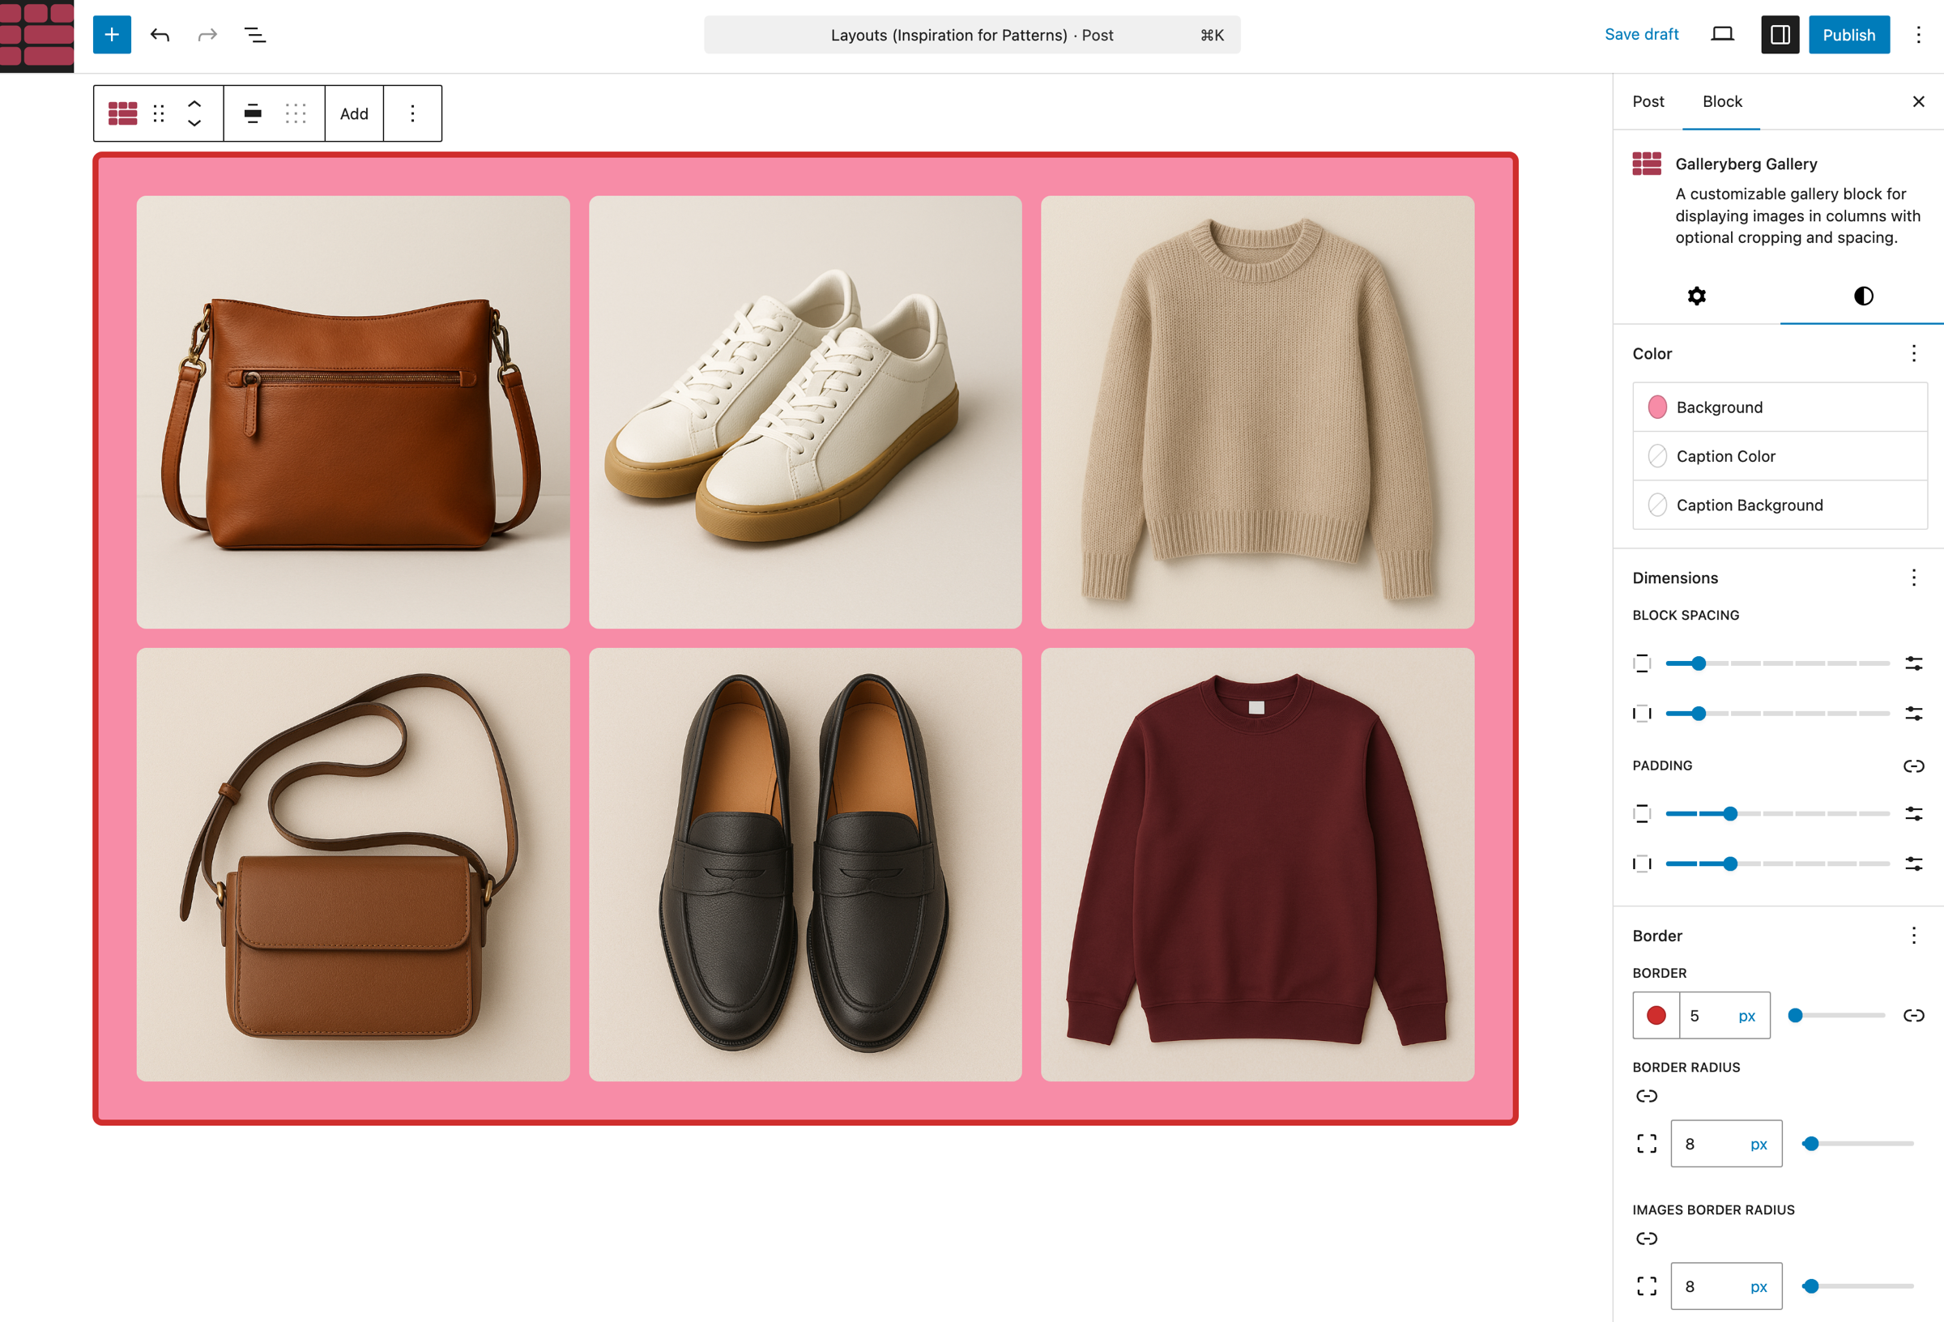Select the Galleryberg Gallery block icon in toolbar

[x=122, y=113]
